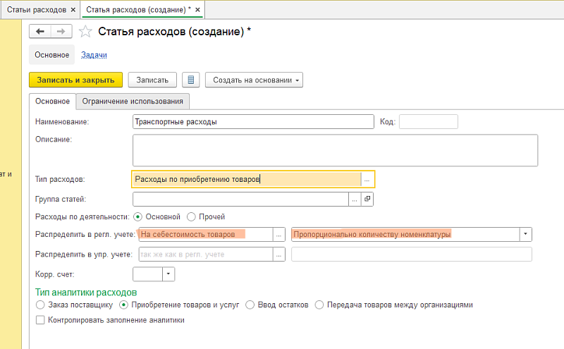Image resolution: width=564 pixels, height=349 pixels.
Task: Click the report list icon button
Action: (190, 80)
